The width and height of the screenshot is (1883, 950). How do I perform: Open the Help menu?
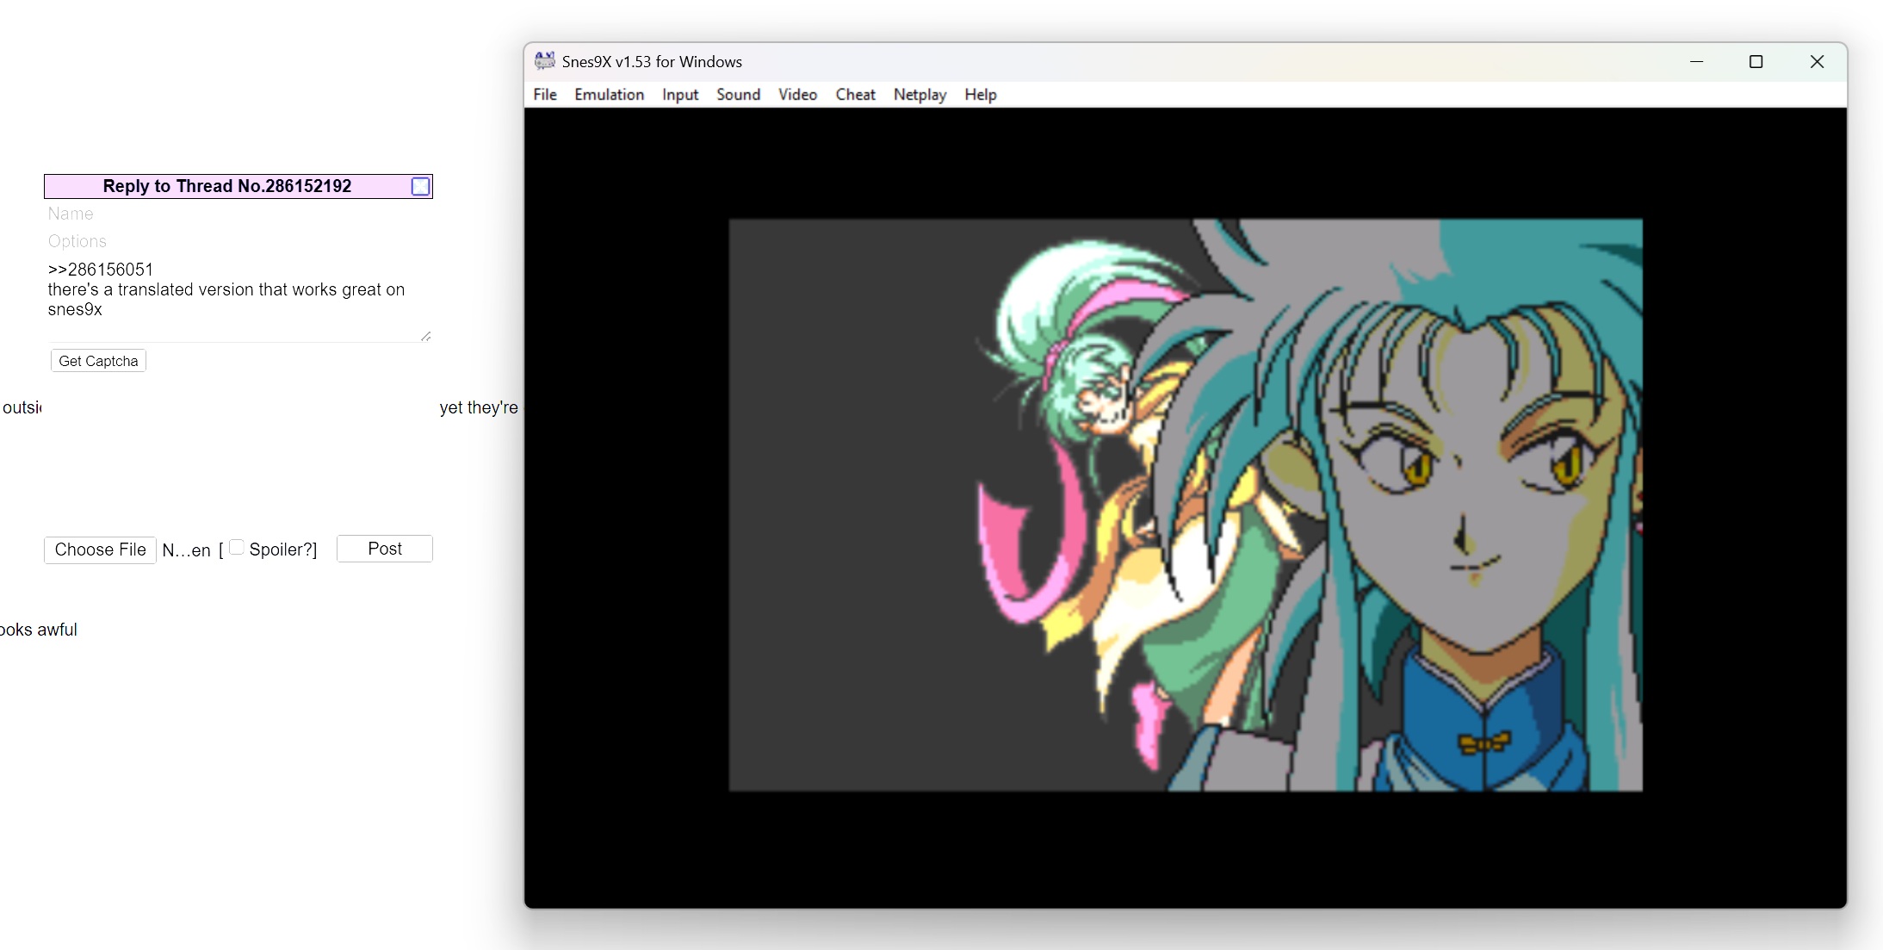(x=980, y=95)
